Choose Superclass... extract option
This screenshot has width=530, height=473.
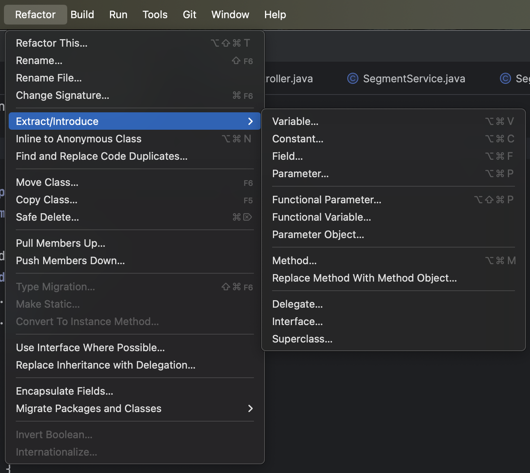pos(393,339)
